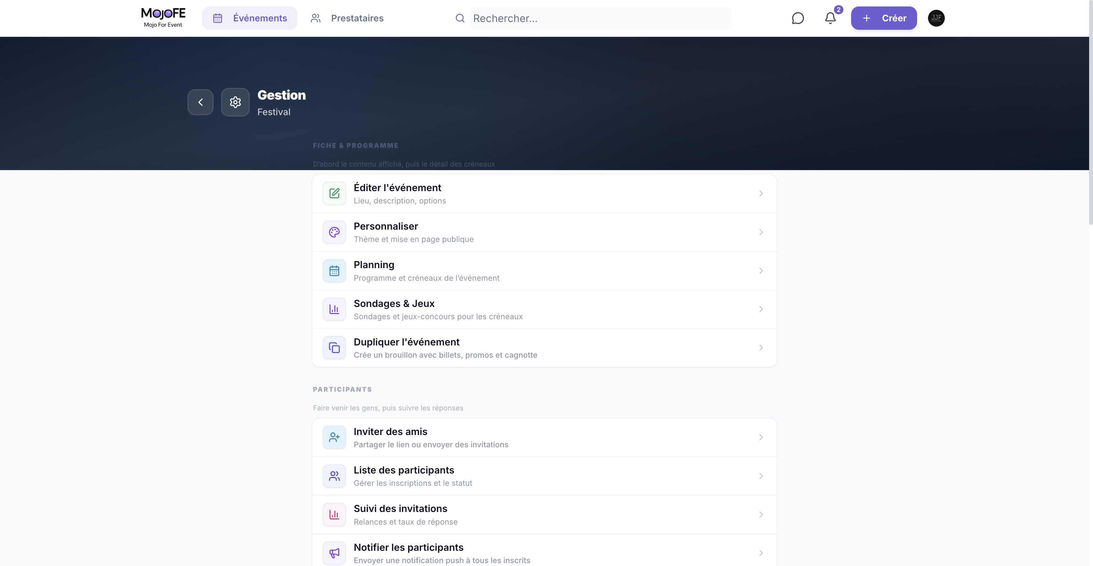Click the gear settings icon near Gestion

point(235,102)
